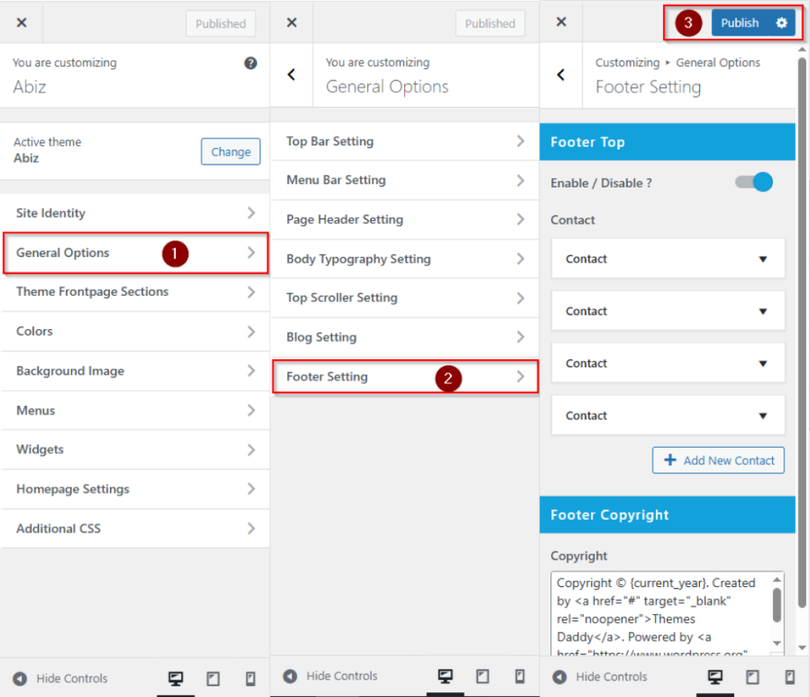810x697 pixels.
Task: Open the General Options section
Action: point(135,253)
